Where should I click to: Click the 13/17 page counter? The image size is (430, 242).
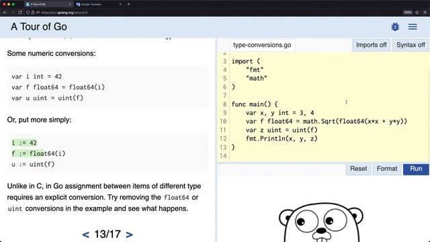tap(107, 235)
